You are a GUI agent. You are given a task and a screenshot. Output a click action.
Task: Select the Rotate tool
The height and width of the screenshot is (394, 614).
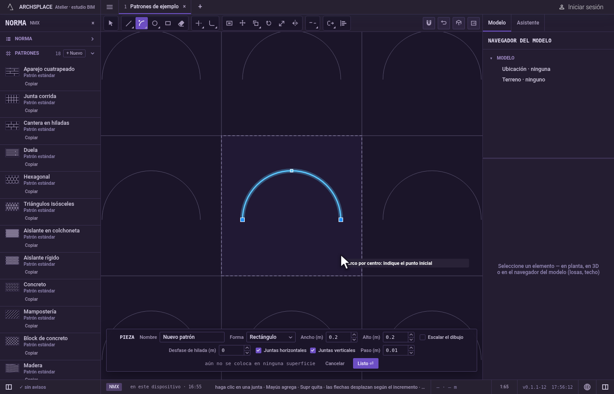(x=269, y=23)
